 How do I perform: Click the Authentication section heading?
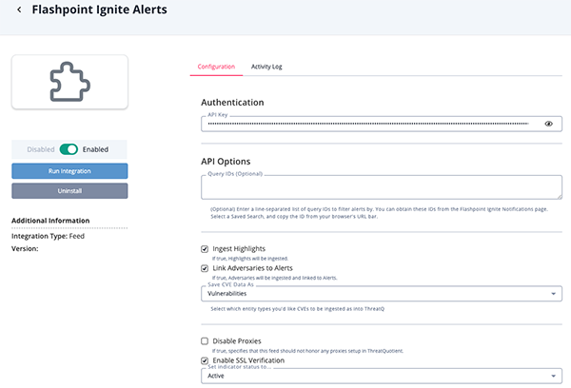click(x=232, y=103)
